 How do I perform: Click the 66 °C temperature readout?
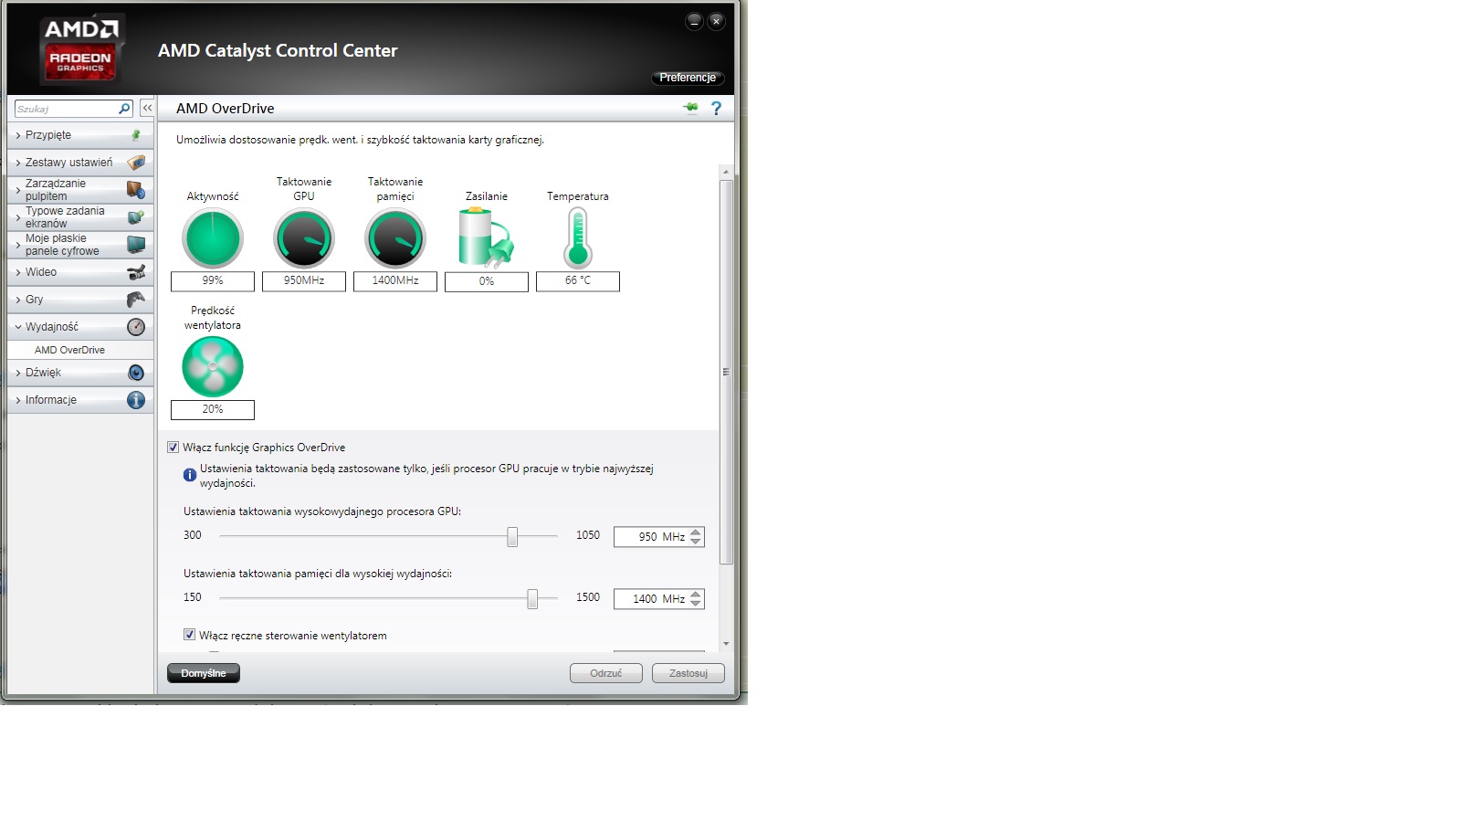(x=578, y=281)
